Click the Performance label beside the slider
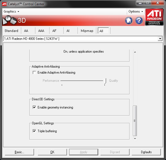The width and height of the screenshot is (166, 160). coord(51,81)
